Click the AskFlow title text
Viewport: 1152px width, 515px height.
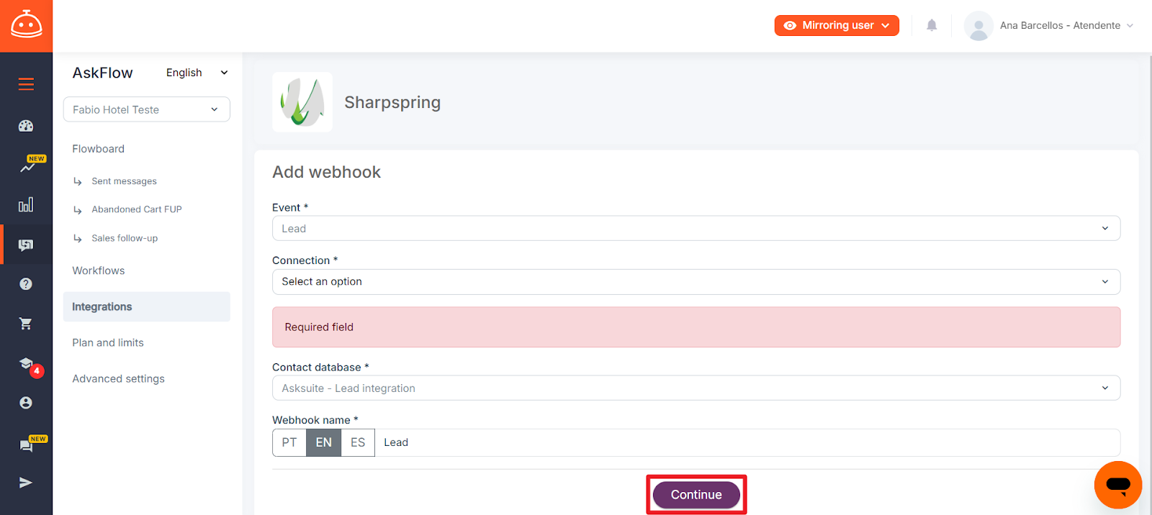(x=103, y=73)
